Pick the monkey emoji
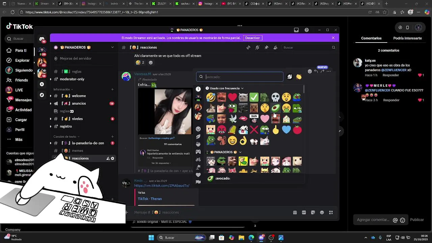 click(221, 140)
